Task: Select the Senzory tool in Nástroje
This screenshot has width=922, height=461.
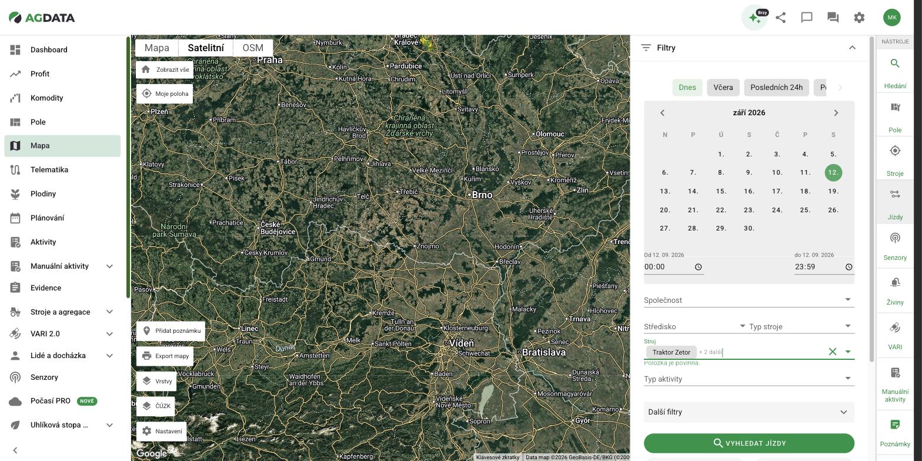Action: 895,246
